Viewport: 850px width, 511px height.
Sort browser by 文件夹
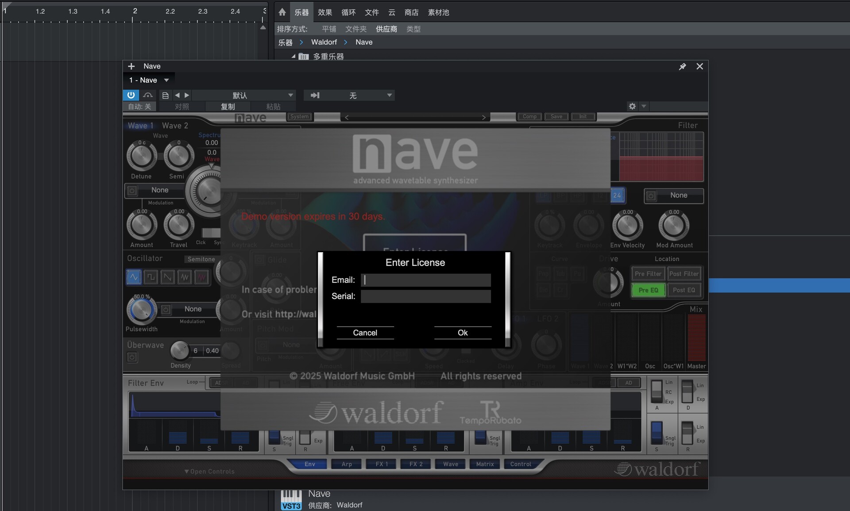pos(356,29)
